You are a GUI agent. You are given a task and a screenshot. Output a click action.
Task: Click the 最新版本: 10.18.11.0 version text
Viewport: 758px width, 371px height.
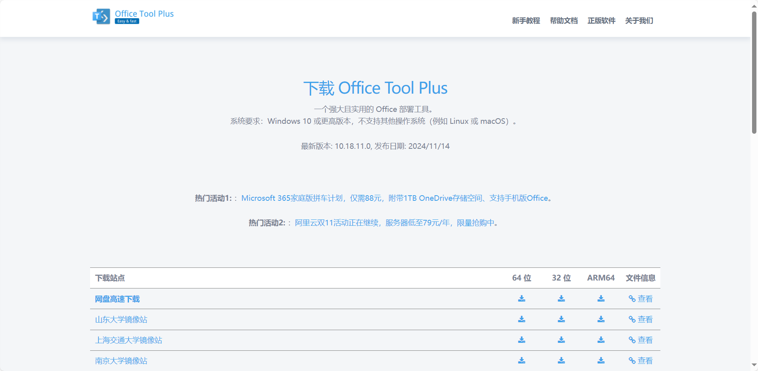click(336, 146)
